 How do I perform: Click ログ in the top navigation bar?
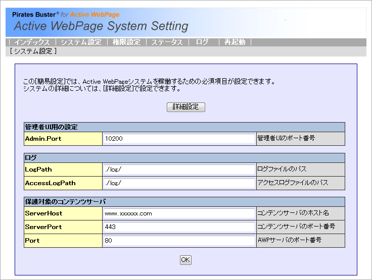tap(202, 42)
